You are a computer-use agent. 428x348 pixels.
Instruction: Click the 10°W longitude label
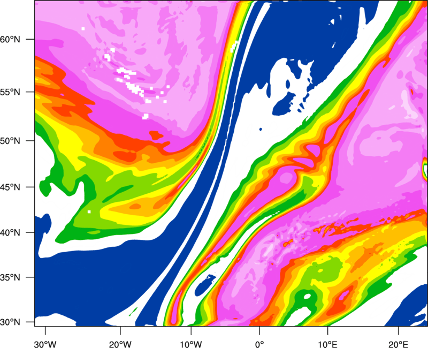191,344
